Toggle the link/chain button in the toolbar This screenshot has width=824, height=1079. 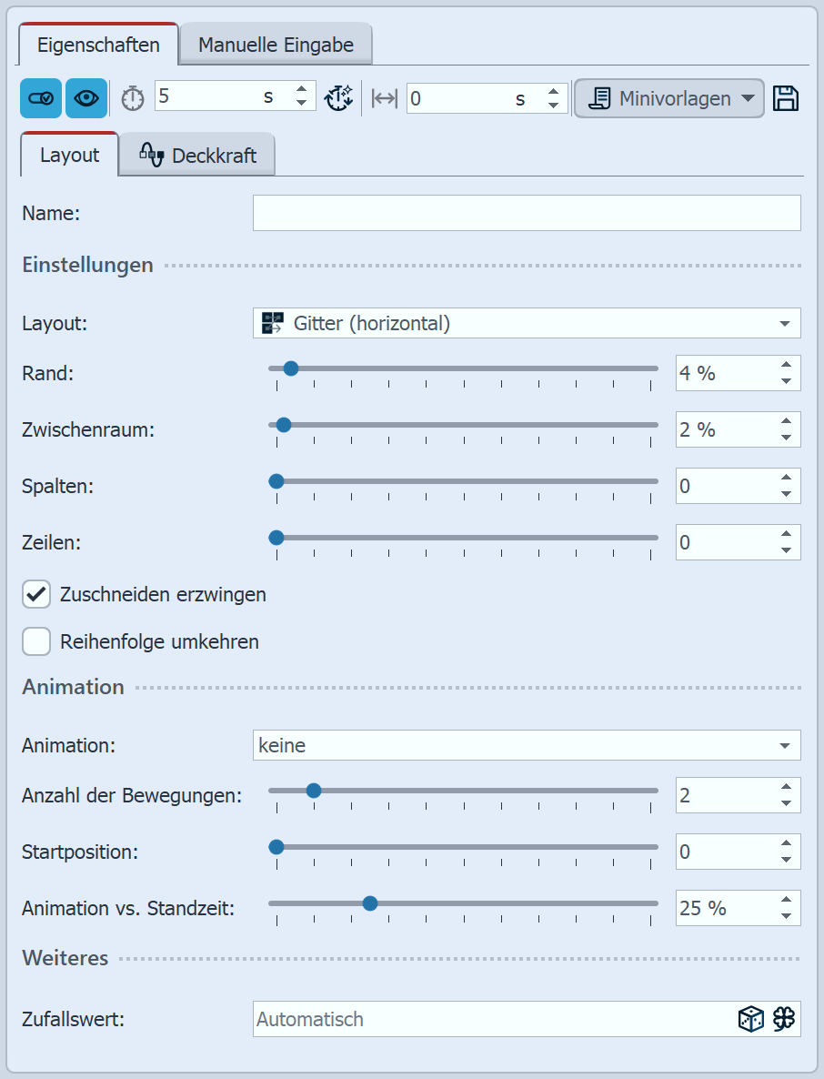[40, 97]
